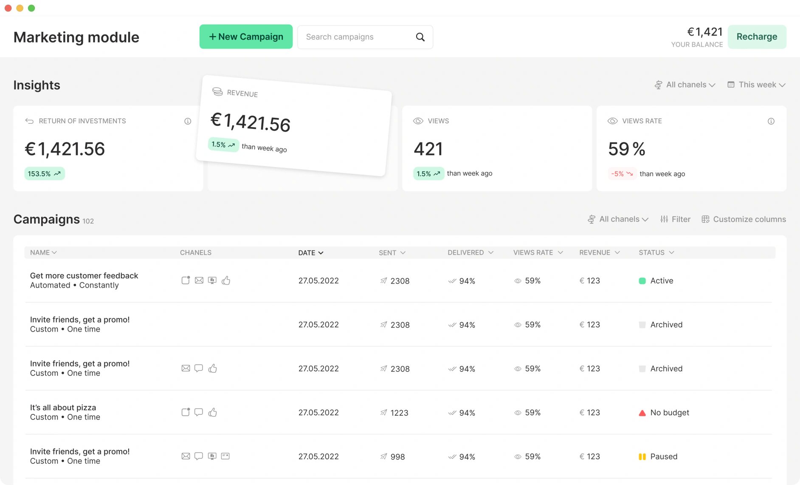Click the Recharge balance button

click(757, 37)
